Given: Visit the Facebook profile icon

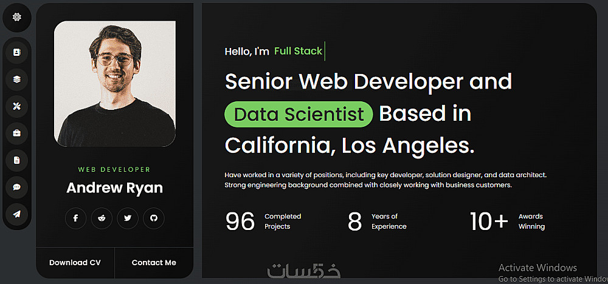Looking at the screenshot, I should pyautogui.click(x=76, y=218).
